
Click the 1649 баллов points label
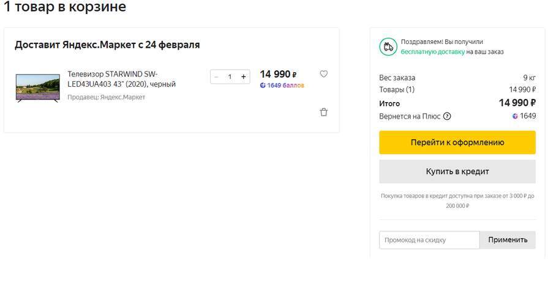[x=285, y=86]
